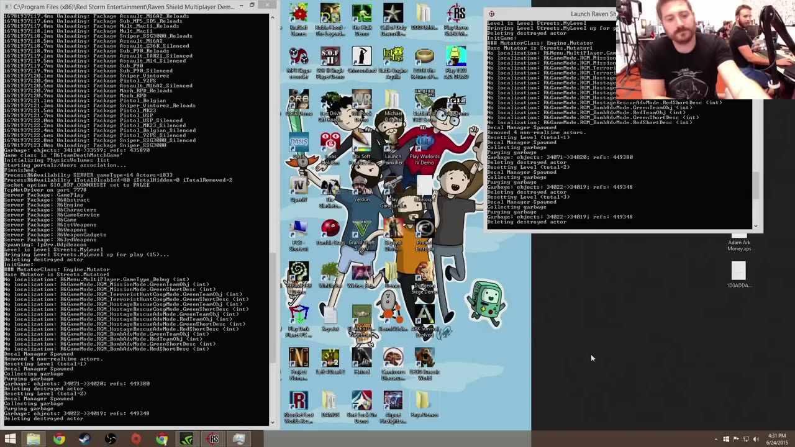
Task: Open the fake.oxps file
Action: [424, 189]
